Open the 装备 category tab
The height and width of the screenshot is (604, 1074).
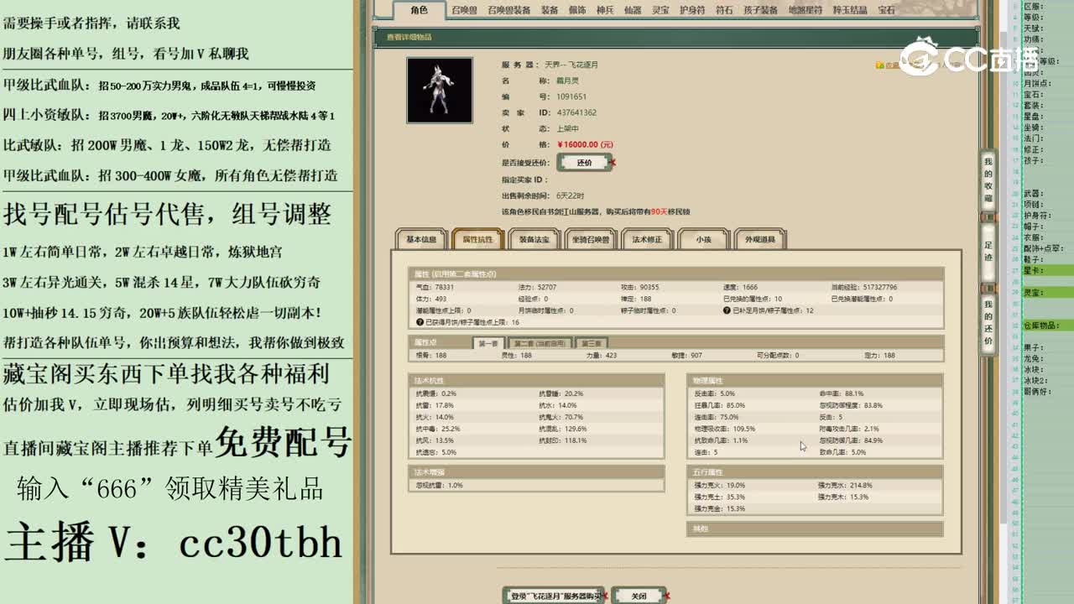550,10
